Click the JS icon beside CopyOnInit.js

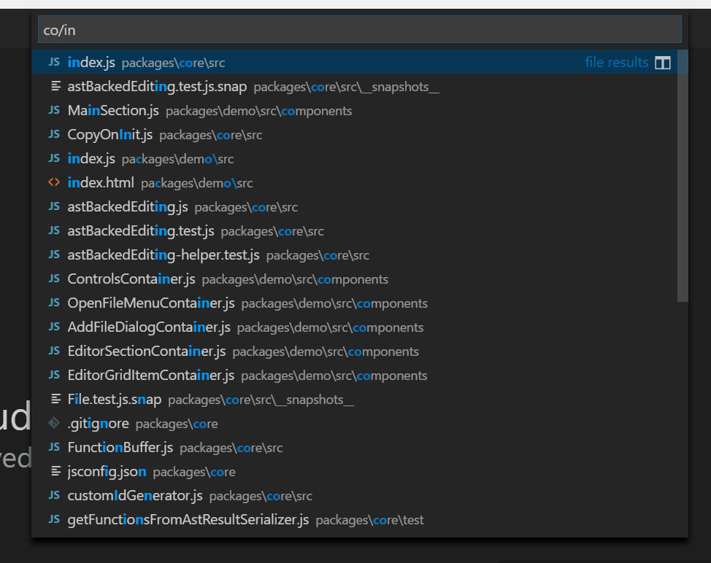click(x=54, y=134)
